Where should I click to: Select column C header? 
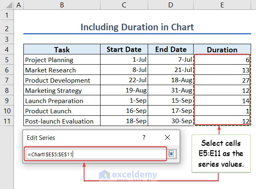[x=124, y=5]
